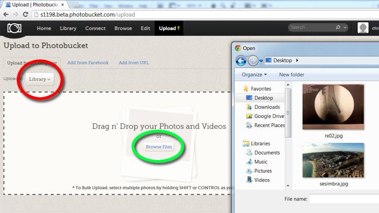Click the browser address bar
Viewport: 379px width, 213px height.
(x=205, y=15)
